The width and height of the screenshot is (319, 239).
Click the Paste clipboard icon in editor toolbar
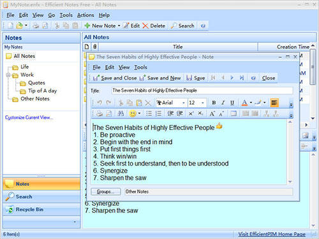tap(139, 103)
